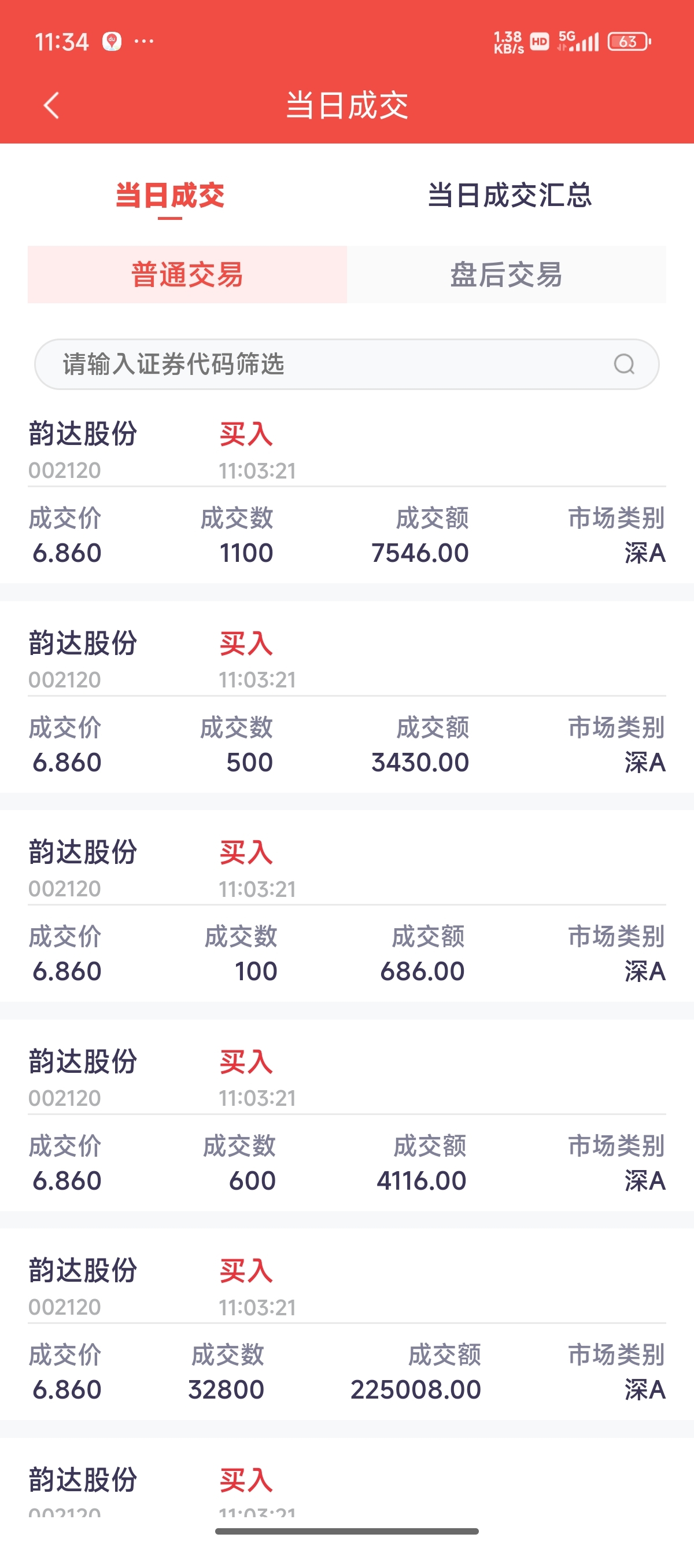Select the 当日成交 tab
Screen dimensions: 694x1545
pos(169,196)
